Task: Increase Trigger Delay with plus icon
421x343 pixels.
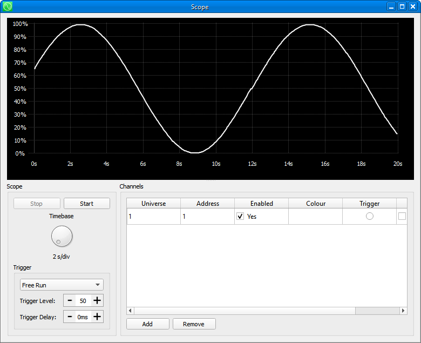Action: pyautogui.click(x=97, y=317)
